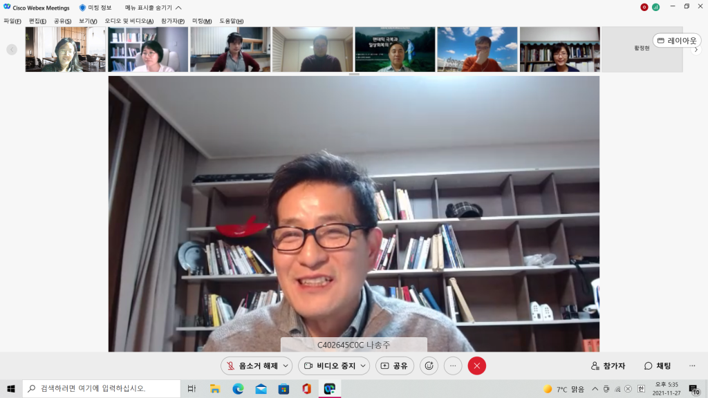Select thumbnail of man in red cardigan
The width and height of the screenshot is (708, 398).
point(230,49)
